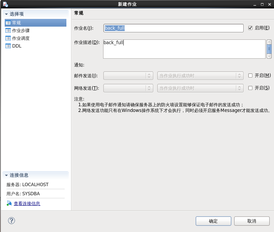Click inside the 作业名 input field
This screenshot has width=274, height=232.
(173, 28)
